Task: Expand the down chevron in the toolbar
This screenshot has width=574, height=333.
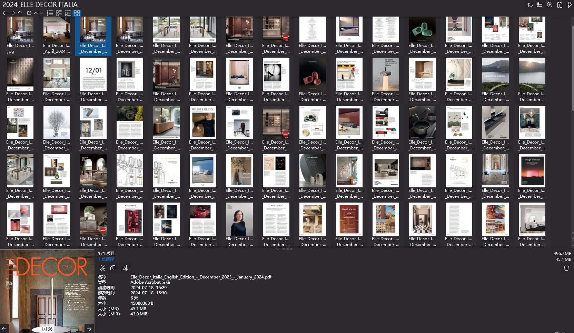Action: [41, 13]
